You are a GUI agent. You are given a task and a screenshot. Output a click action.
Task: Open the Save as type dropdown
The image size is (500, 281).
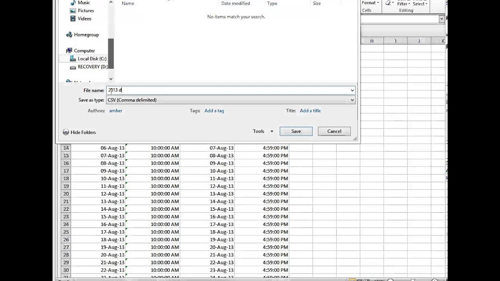pos(231,100)
